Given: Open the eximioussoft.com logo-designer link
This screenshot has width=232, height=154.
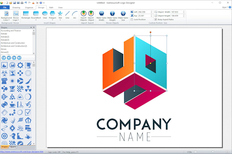Looking at the screenshot, I should pyautogui.click(x=22, y=152).
